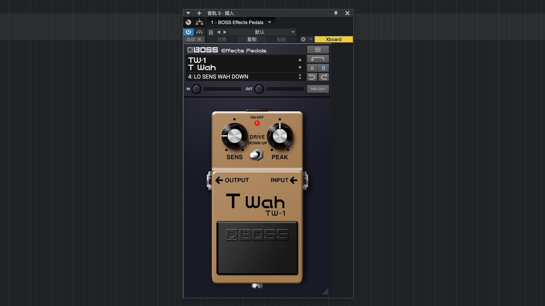Click the thumbscrew at the pedal bottom

(257, 286)
